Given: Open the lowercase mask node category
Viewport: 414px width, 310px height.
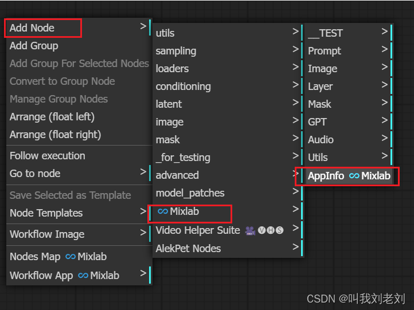Looking at the screenshot, I should 228,140.
